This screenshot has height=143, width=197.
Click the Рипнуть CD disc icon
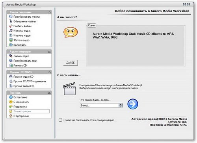point(11,65)
